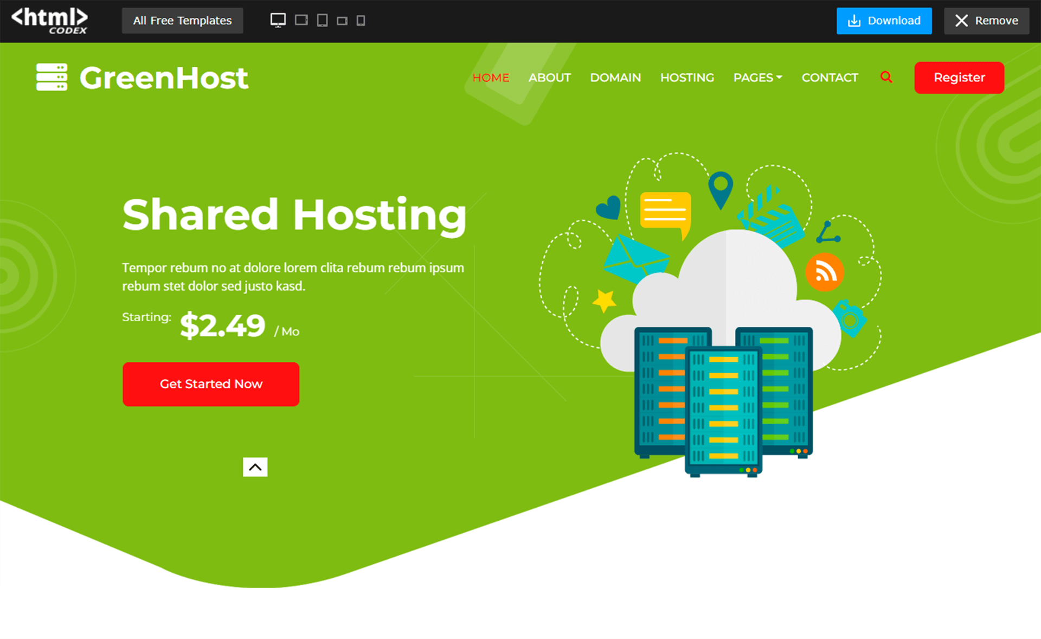The image size is (1041, 639).
Task: Open the All Free Templates dropdown
Action: click(182, 21)
